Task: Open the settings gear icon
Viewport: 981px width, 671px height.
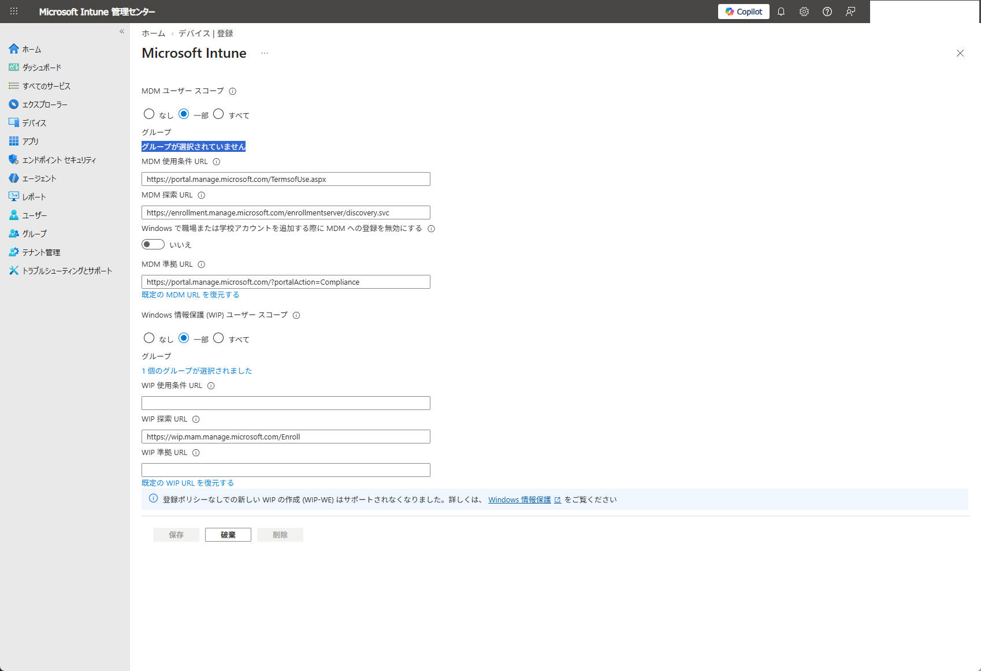Action: point(804,12)
